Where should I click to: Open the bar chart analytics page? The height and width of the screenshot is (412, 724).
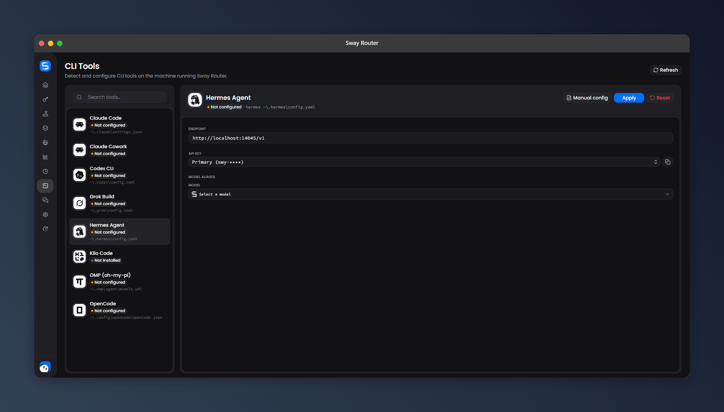(45, 157)
